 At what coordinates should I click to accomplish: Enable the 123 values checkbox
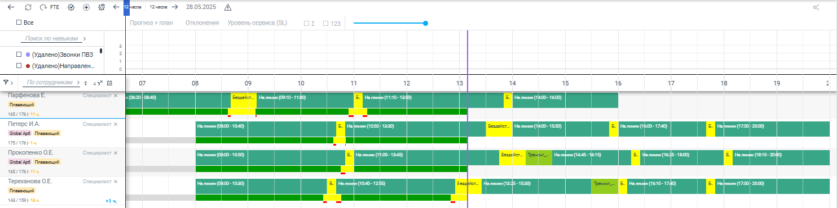pyautogui.click(x=325, y=24)
